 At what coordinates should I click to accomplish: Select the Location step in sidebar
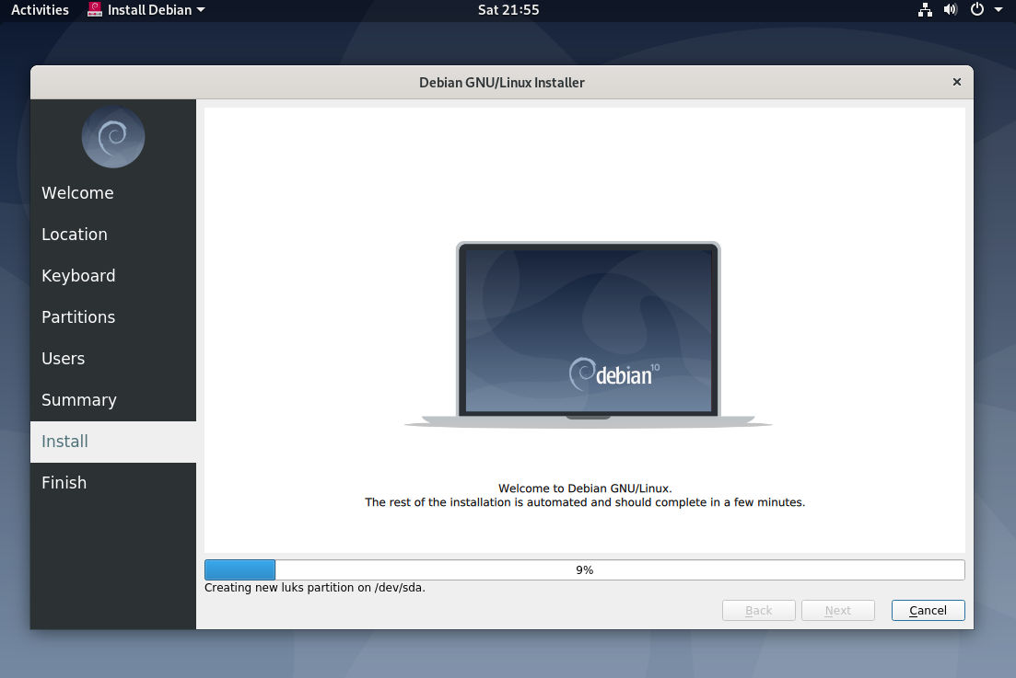113,235
